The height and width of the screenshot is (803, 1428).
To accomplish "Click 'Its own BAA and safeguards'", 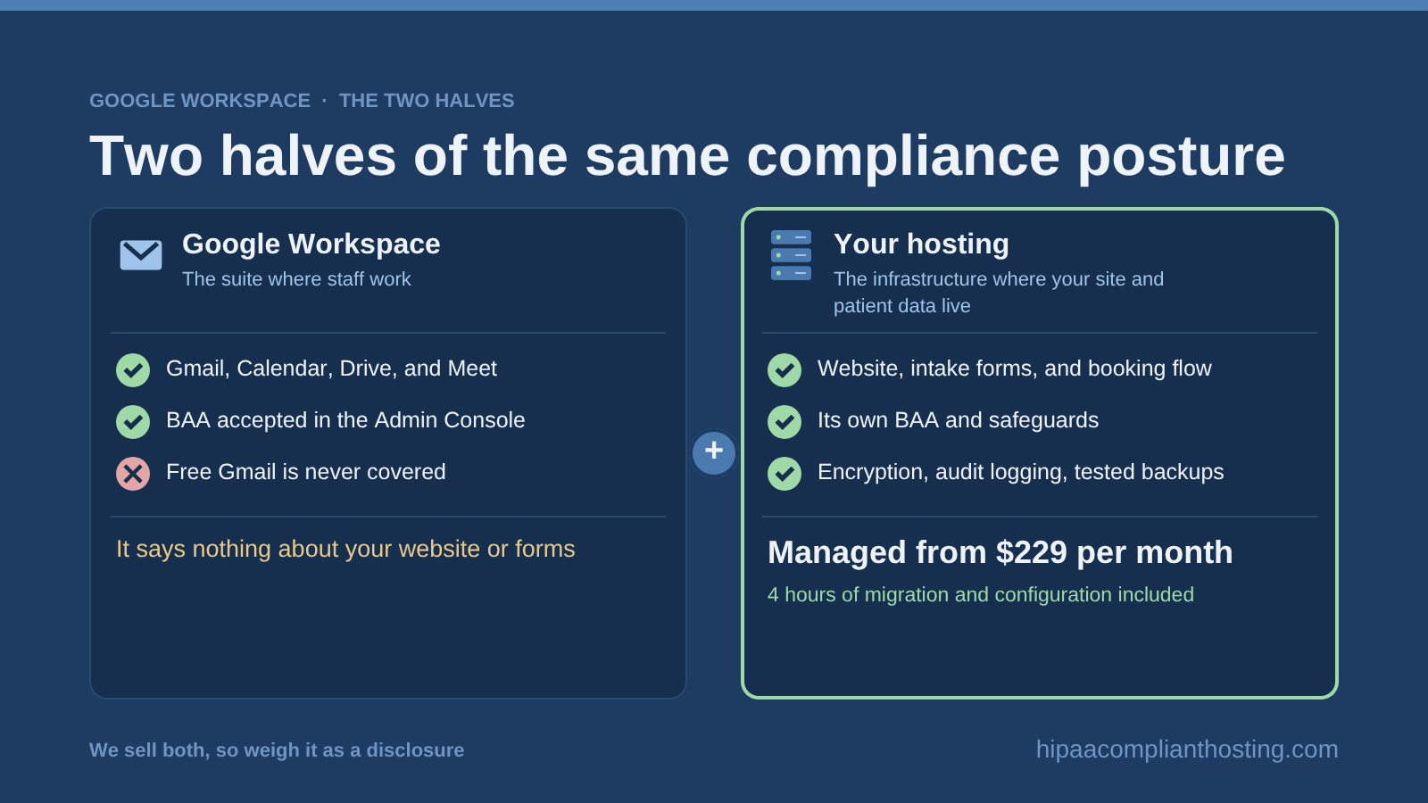I will (x=958, y=420).
